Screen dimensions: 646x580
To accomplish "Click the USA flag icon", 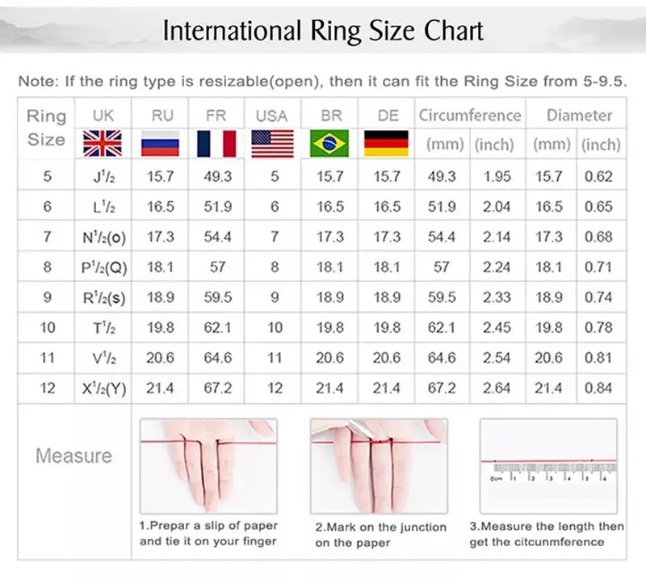I will [273, 144].
